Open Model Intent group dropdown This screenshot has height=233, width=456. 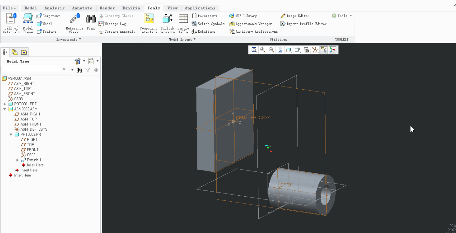[182, 39]
